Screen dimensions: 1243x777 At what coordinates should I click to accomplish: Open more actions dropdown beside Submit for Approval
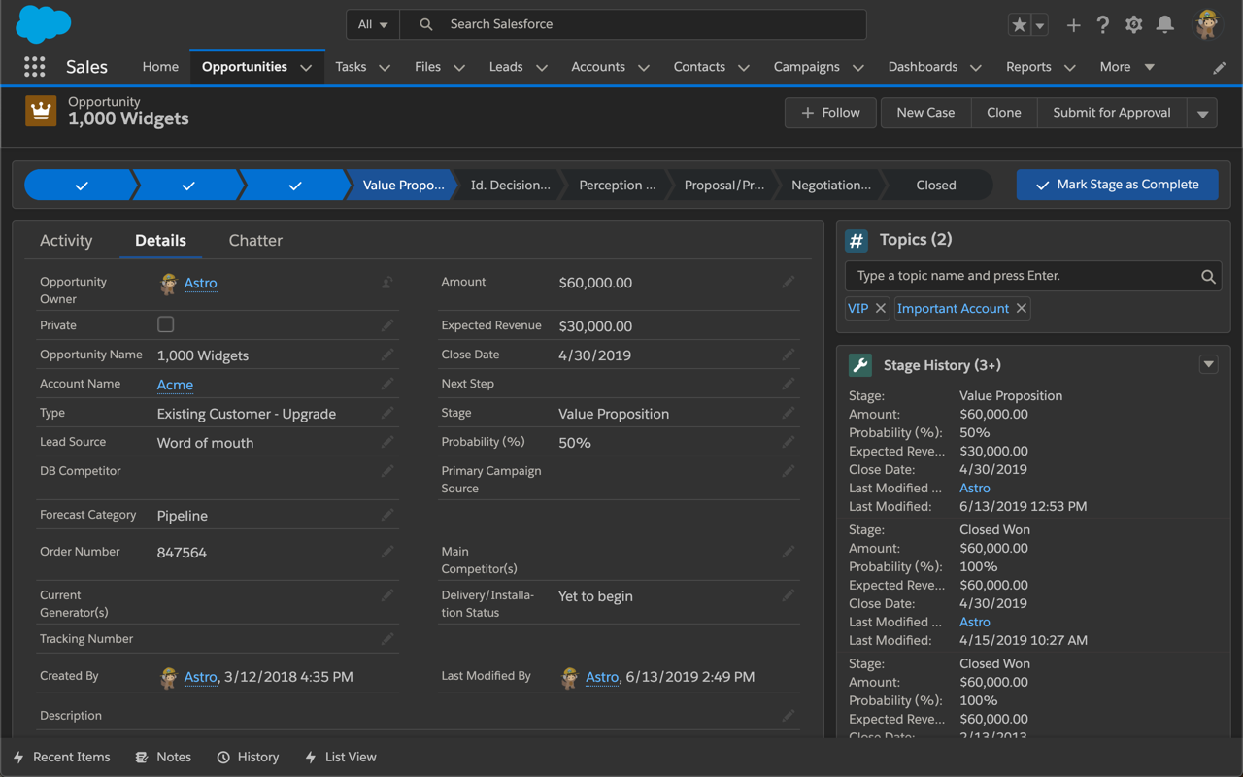[1202, 113]
